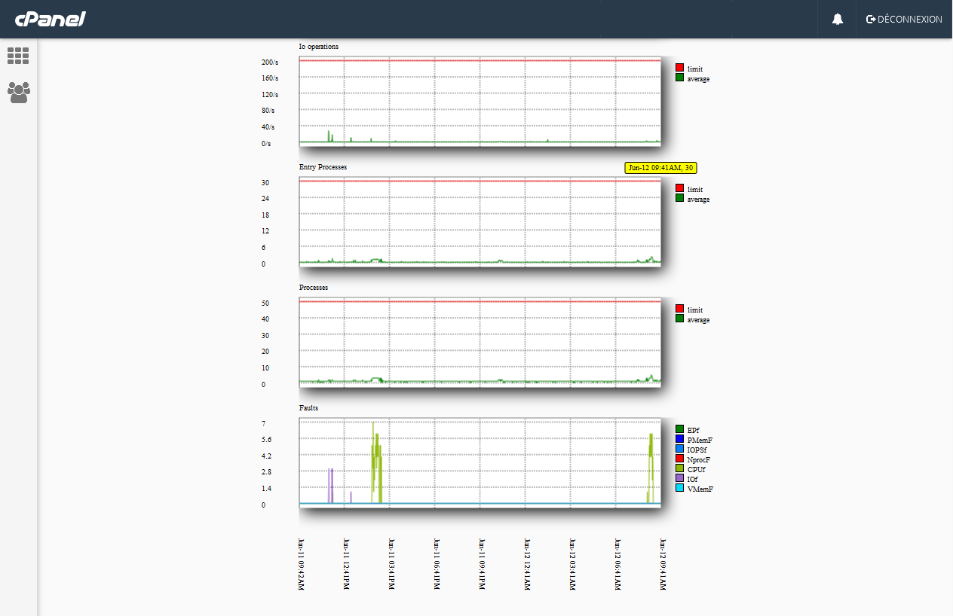Click the Jun-11 09:42AM time label
953x616 pixels.
(302, 565)
